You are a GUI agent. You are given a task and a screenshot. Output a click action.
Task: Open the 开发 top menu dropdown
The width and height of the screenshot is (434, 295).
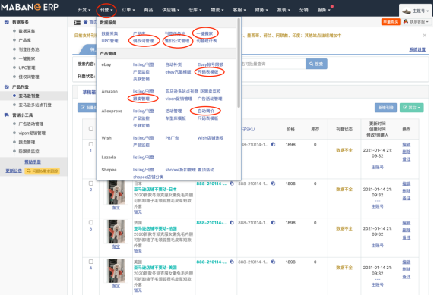84,10
